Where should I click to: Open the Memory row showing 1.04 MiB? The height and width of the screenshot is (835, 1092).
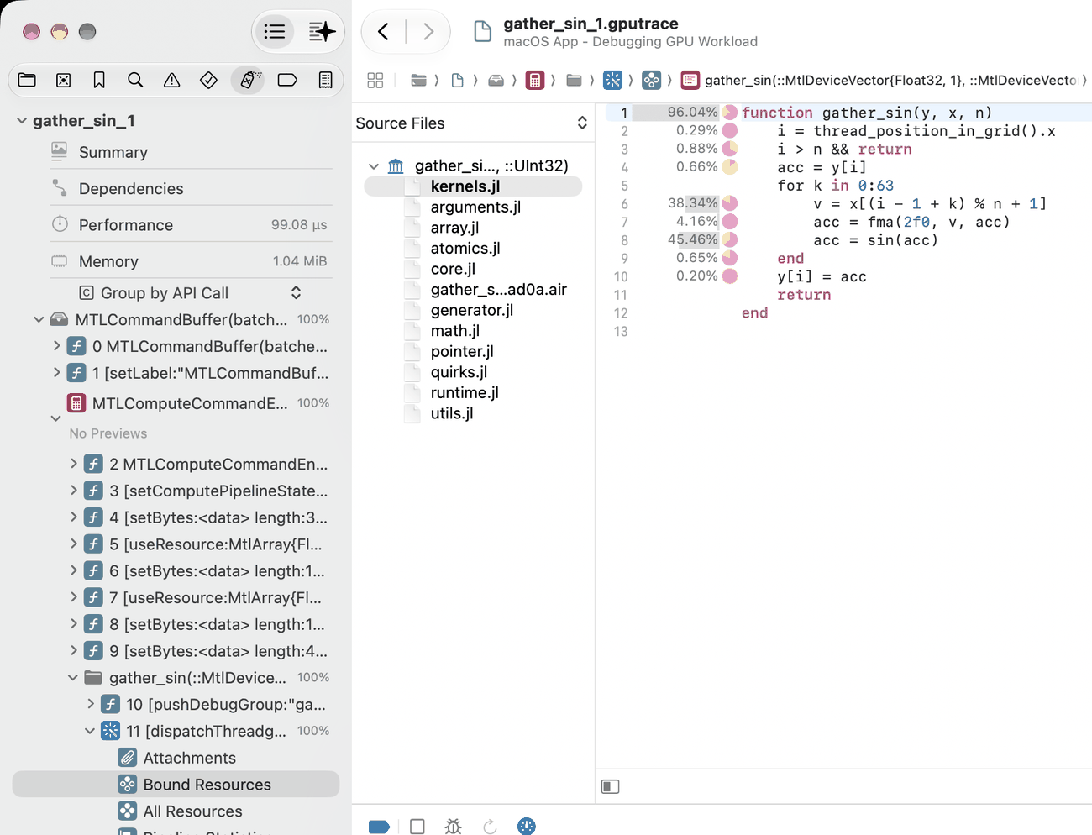pyautogui.click(x=191, y=261)
